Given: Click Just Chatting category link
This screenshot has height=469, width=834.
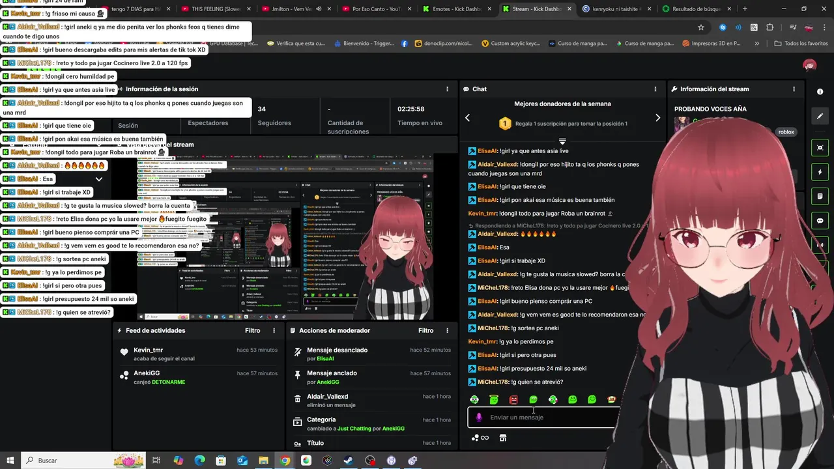Looking at the screenshot, I should point(354,429).
